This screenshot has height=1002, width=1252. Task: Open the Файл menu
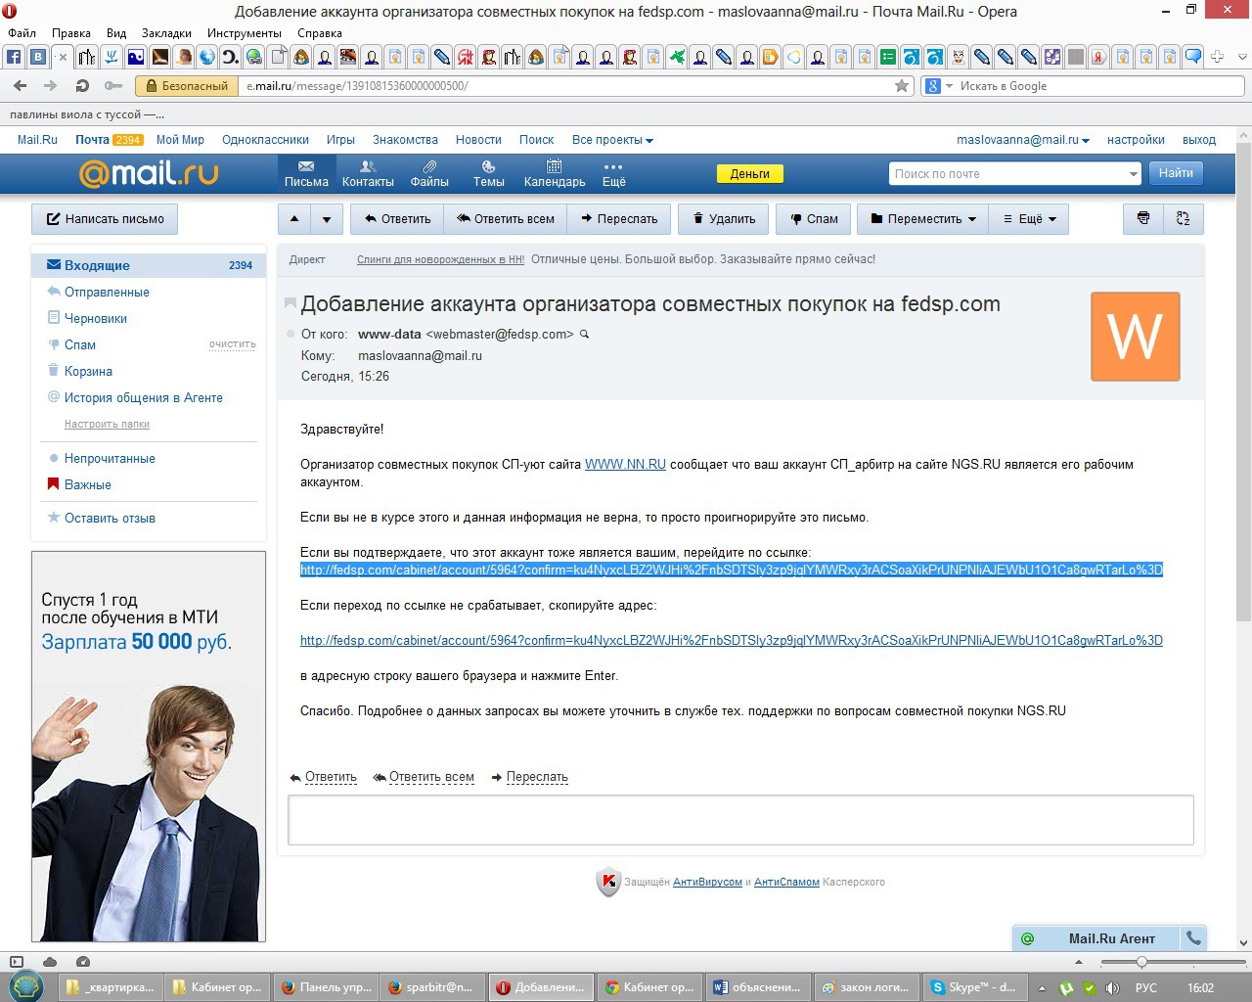tap(22, 33)
